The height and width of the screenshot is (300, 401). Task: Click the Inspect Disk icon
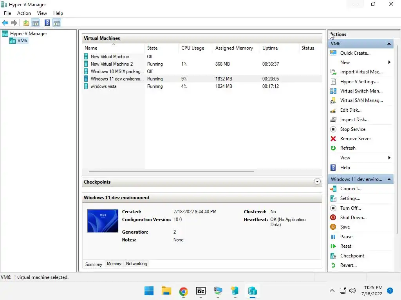pyautogui.click(x=333, y=120)
